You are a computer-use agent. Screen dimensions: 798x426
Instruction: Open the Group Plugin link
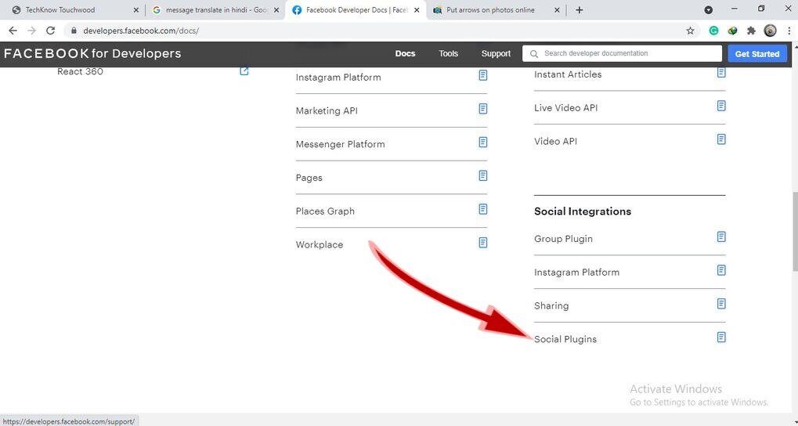(563, 239)
